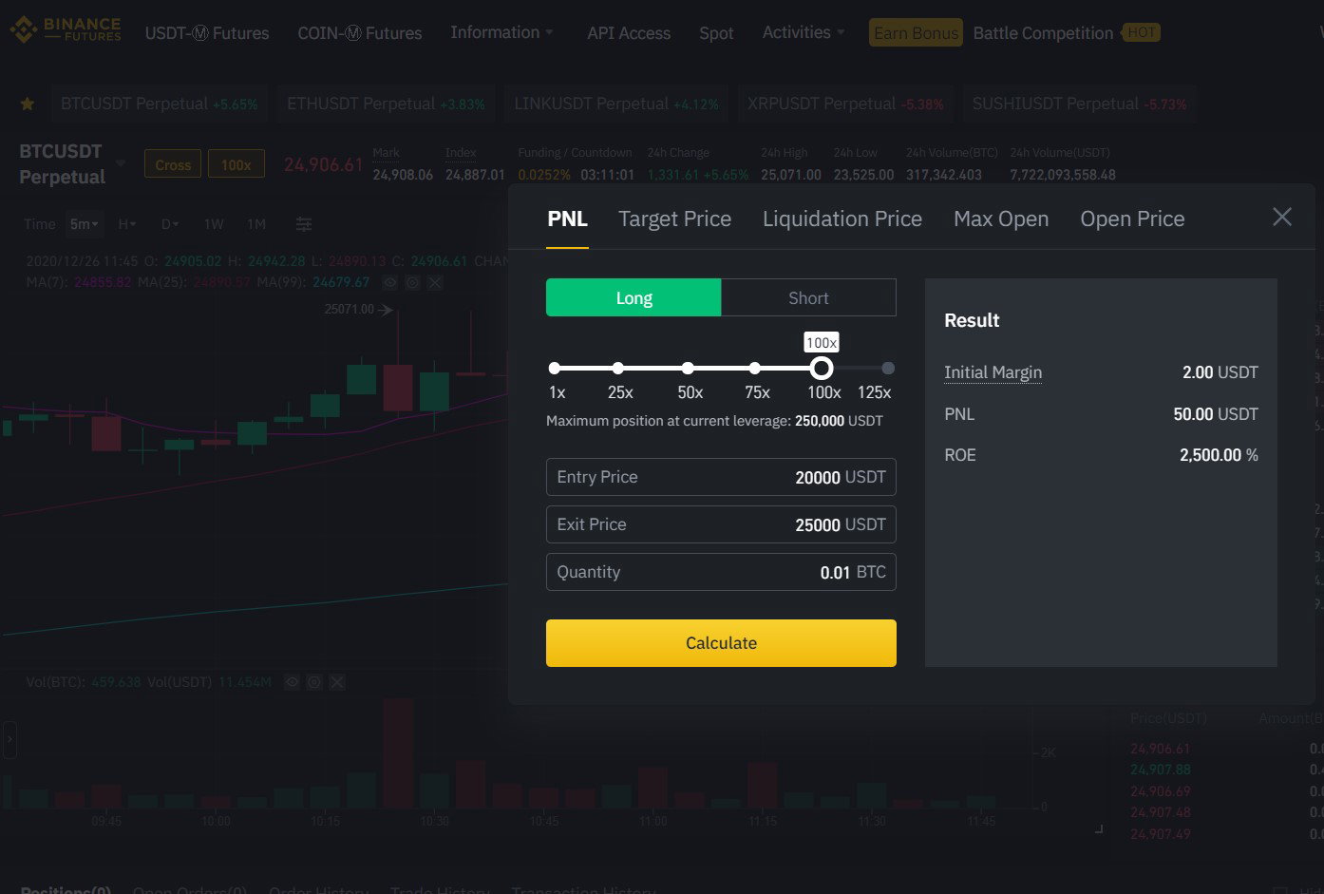This screenshot has width=1324, height=894.
Task: Select LINKUSDT Perpetual in favorites bar
Action: tap(616, 104)
